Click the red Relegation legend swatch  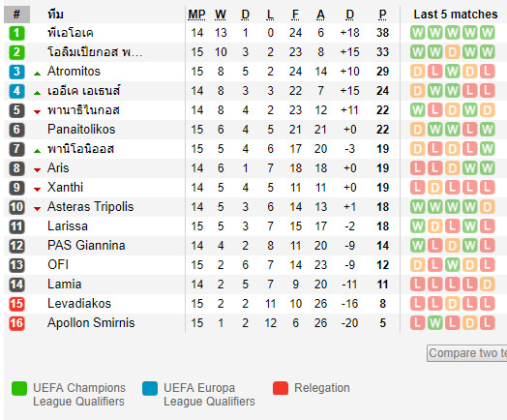coord(281,388)
